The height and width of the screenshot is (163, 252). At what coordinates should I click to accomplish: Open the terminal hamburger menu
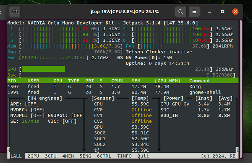coord(194,12)
